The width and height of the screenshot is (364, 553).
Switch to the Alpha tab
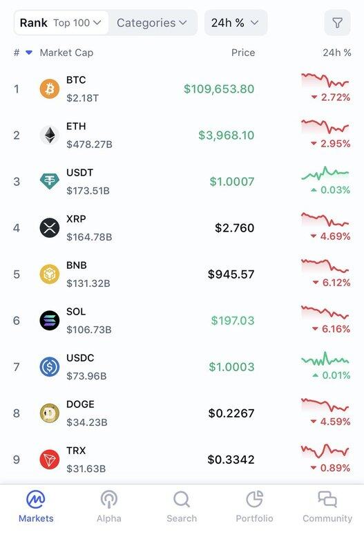coord(109,507)
